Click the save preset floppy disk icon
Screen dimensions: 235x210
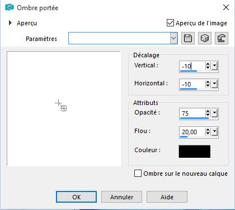[188, 38]
